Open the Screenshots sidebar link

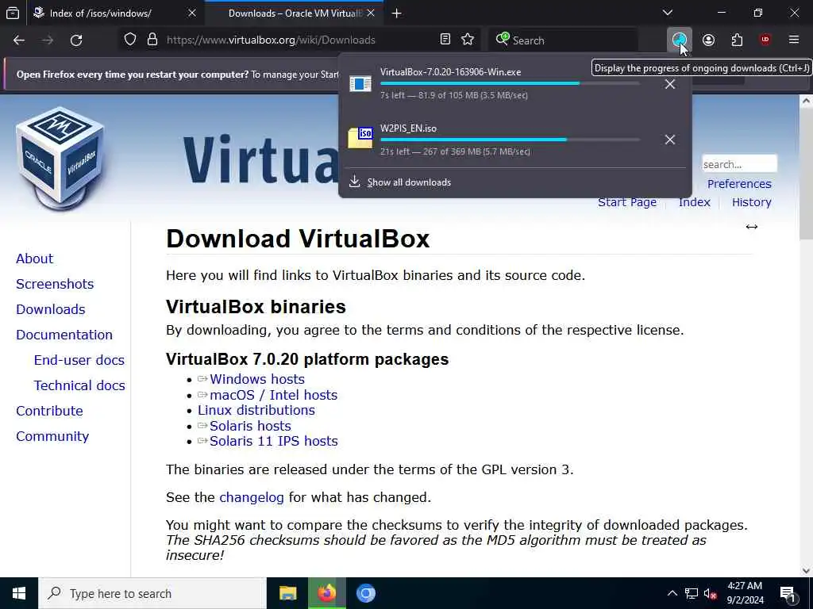click(x=55, y=284)
